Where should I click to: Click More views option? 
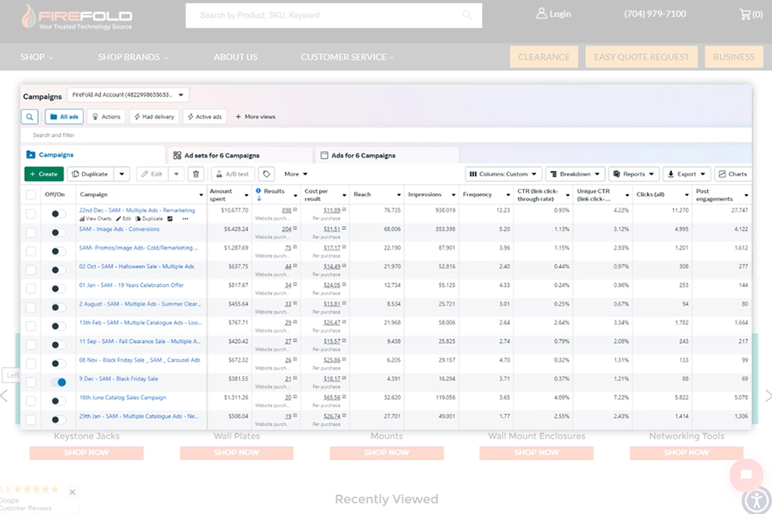click(256, 117)
